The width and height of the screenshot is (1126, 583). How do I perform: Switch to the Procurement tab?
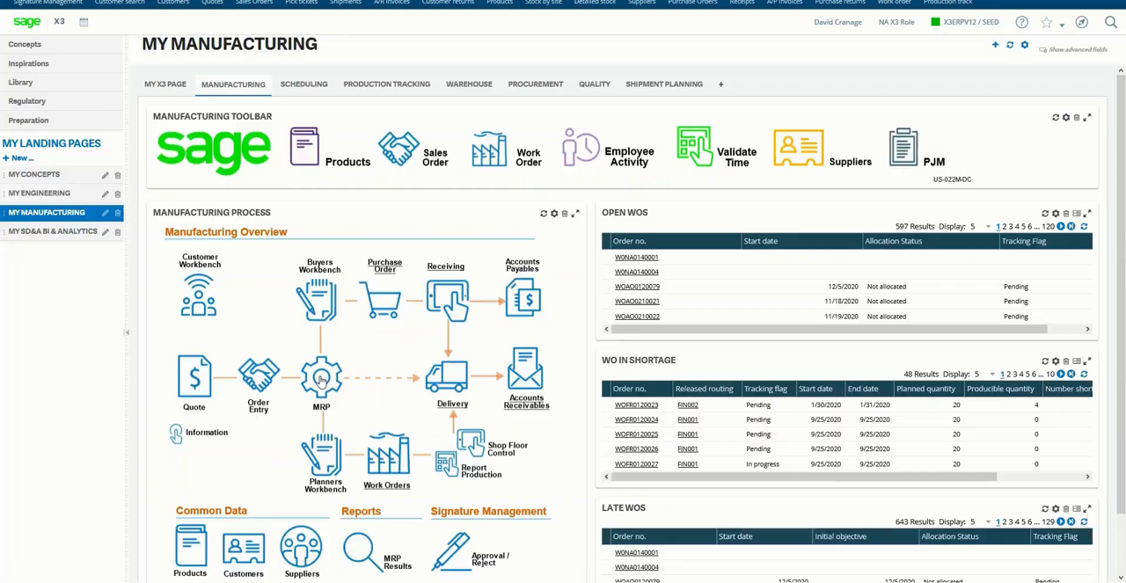(x=535, y=84)
